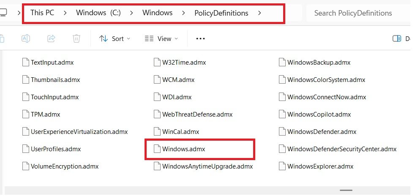Click the WindowsExplorer.admx file icon

point(282,166)
